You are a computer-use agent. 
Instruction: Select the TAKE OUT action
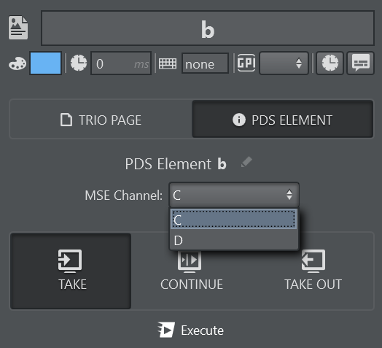pyautogui.click(x=313, y=271)
